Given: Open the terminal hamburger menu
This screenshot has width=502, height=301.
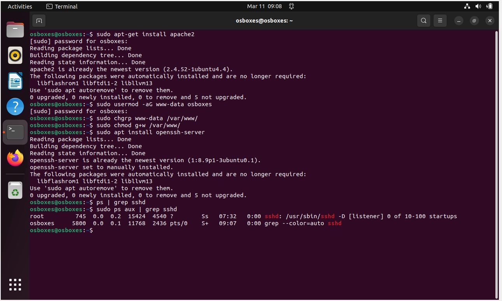Looking at the screenshot, I should 440,21.
